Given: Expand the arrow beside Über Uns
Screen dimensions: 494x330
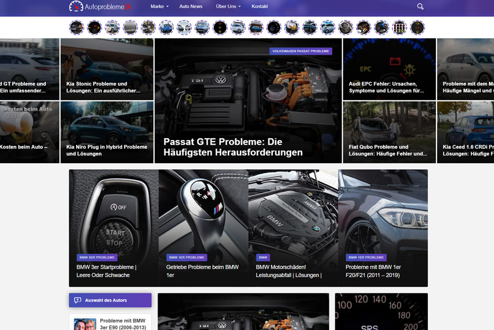Looking at the screenshot, I should 239,6.
